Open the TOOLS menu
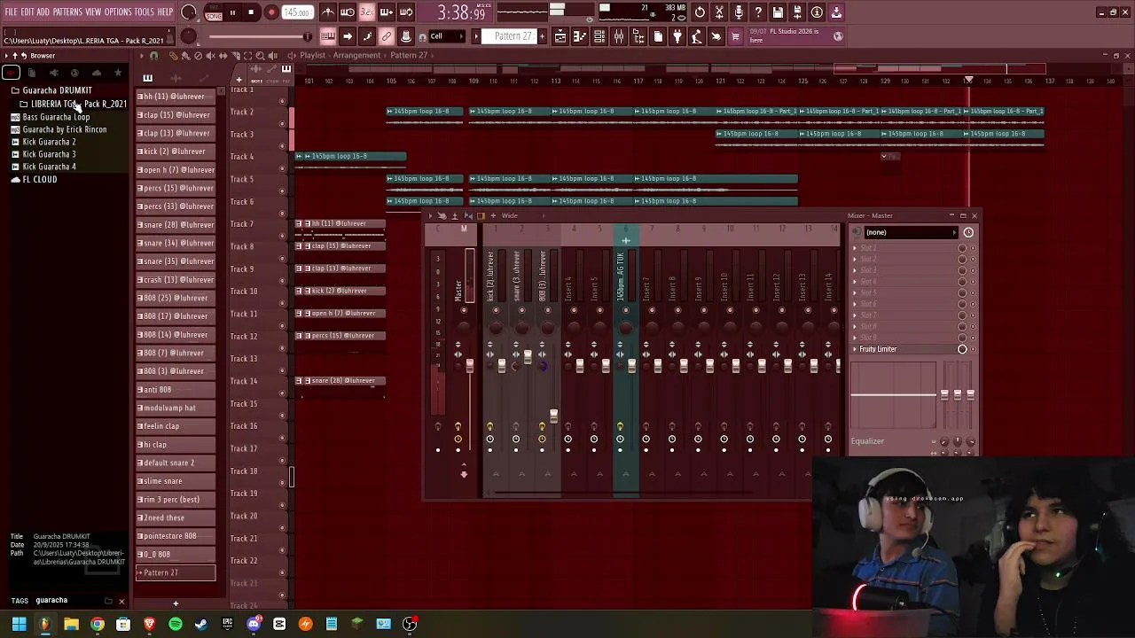 (145, 12)
